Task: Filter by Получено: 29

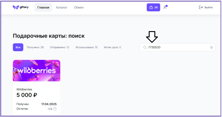Action: click(35, 47)
